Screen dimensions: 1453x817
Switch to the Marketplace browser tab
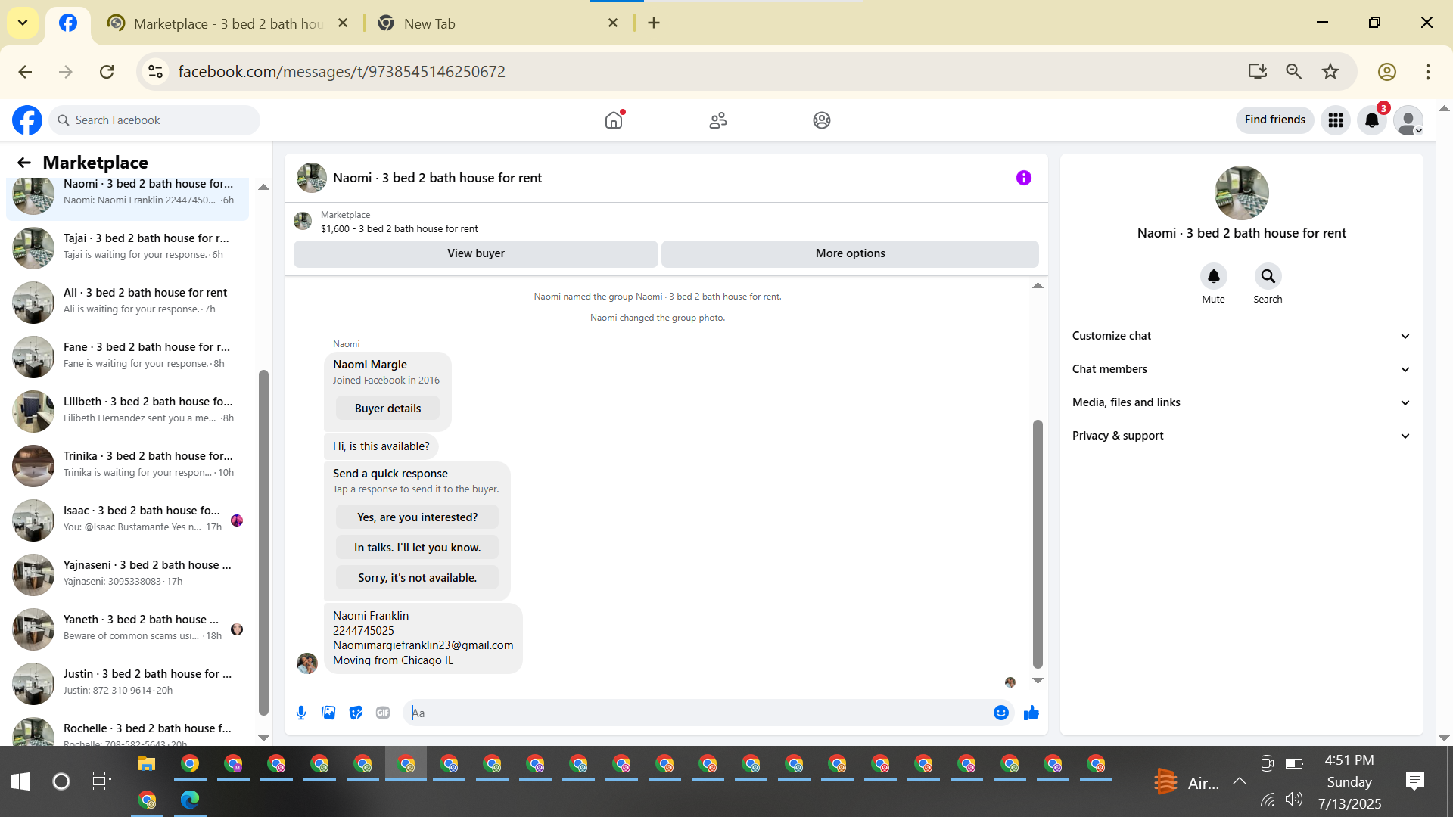[227, 23]
